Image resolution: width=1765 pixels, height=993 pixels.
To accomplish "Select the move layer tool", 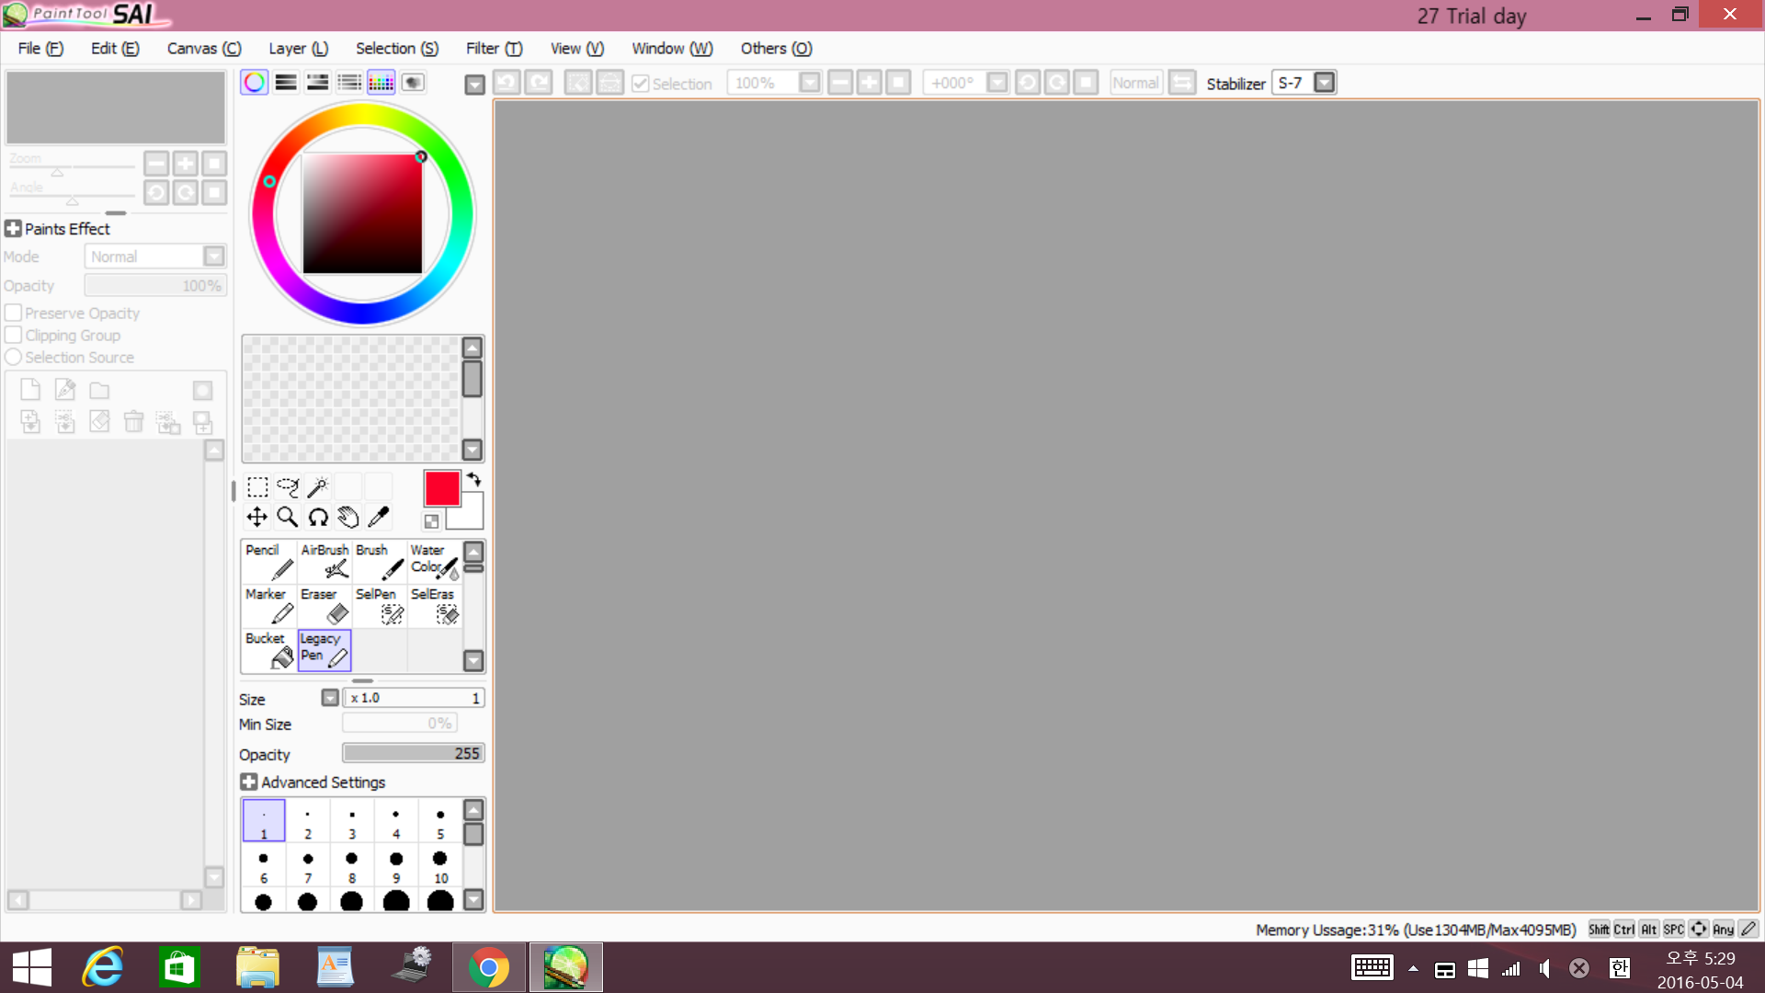I will [x=256, y=518].
